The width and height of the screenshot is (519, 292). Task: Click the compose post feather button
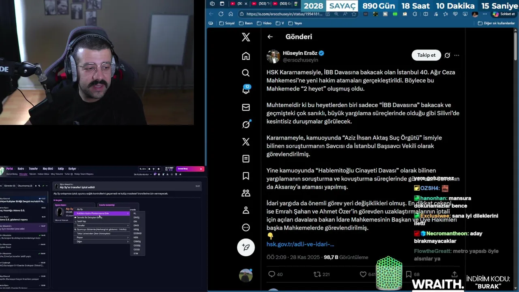click(x=246, y=247)
